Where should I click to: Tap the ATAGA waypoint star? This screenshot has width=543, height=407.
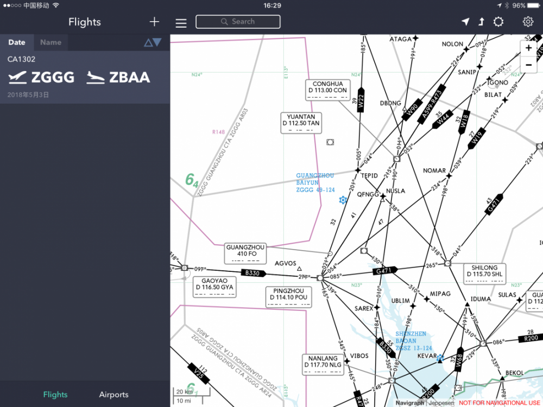pyautogui.click(x=415, y=38)
